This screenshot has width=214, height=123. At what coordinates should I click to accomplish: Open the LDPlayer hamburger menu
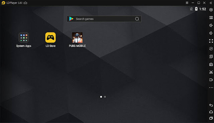[x=187, y=3]
